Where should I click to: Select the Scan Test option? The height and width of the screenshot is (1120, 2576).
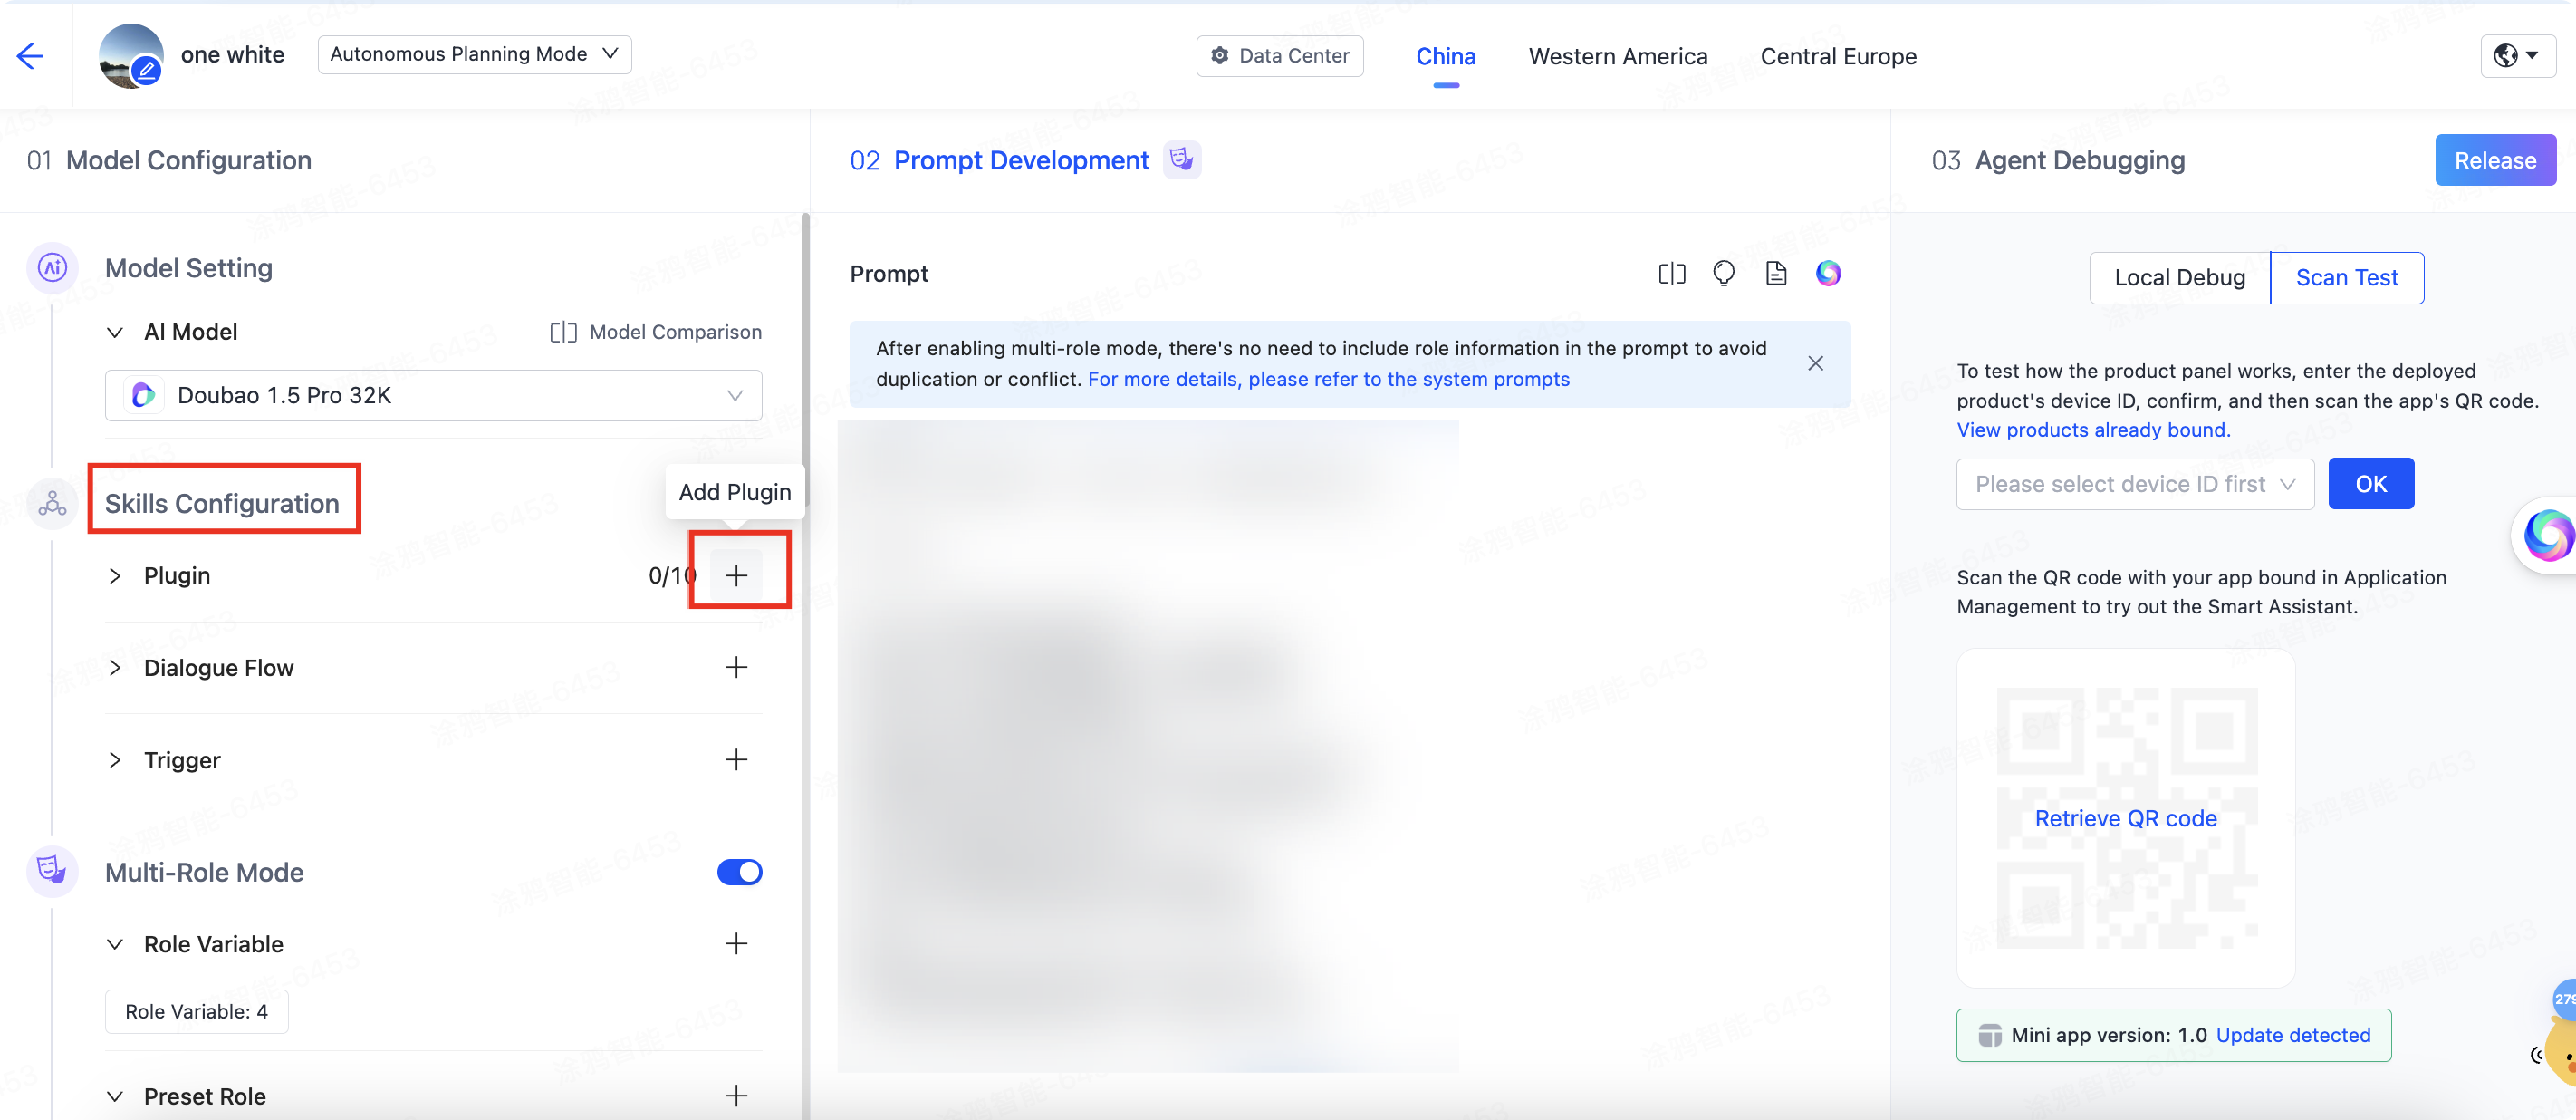coord(2346,278)
